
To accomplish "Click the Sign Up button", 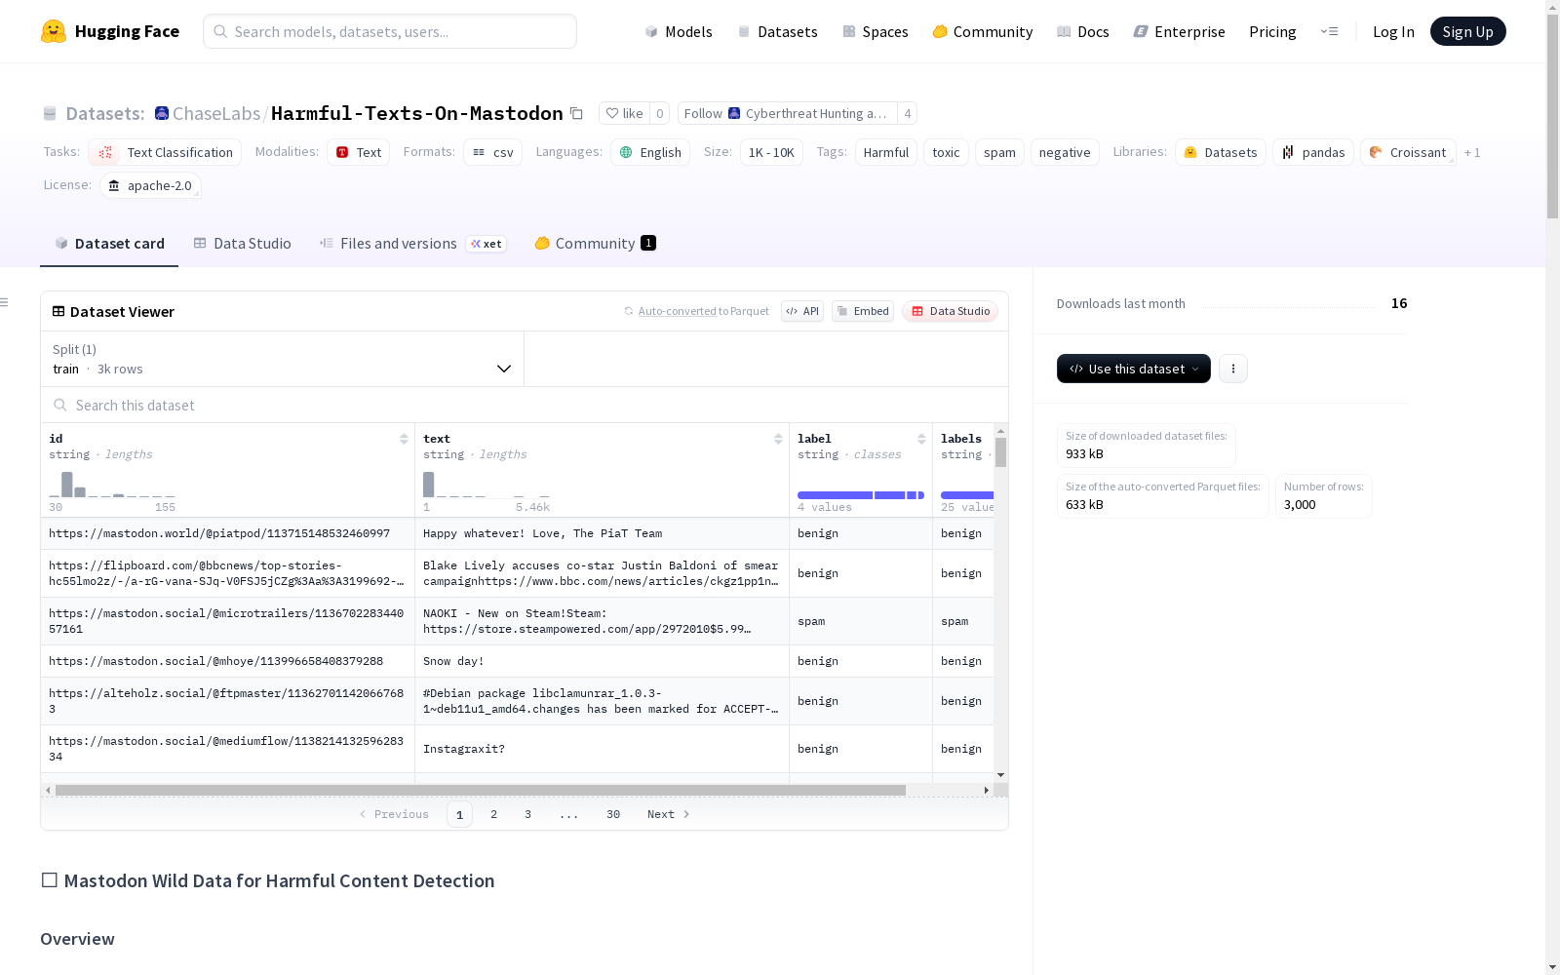I will [x=1467, y=31].
